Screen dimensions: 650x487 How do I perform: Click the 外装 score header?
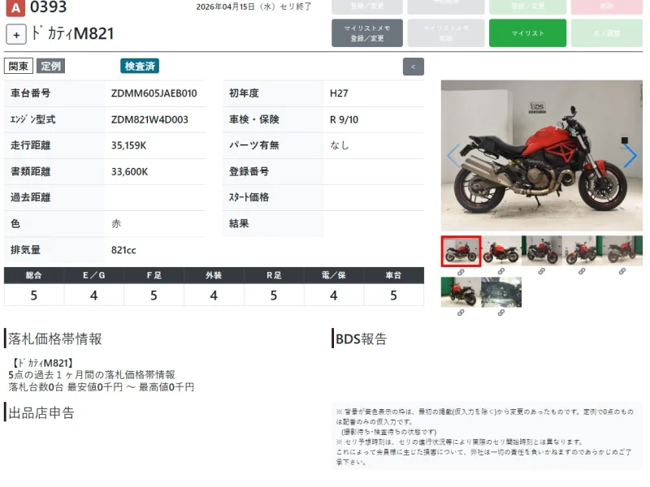214,275
